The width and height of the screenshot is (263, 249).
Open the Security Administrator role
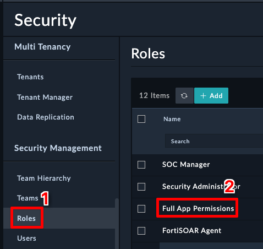pyautogui.click(x=201, y=187)
